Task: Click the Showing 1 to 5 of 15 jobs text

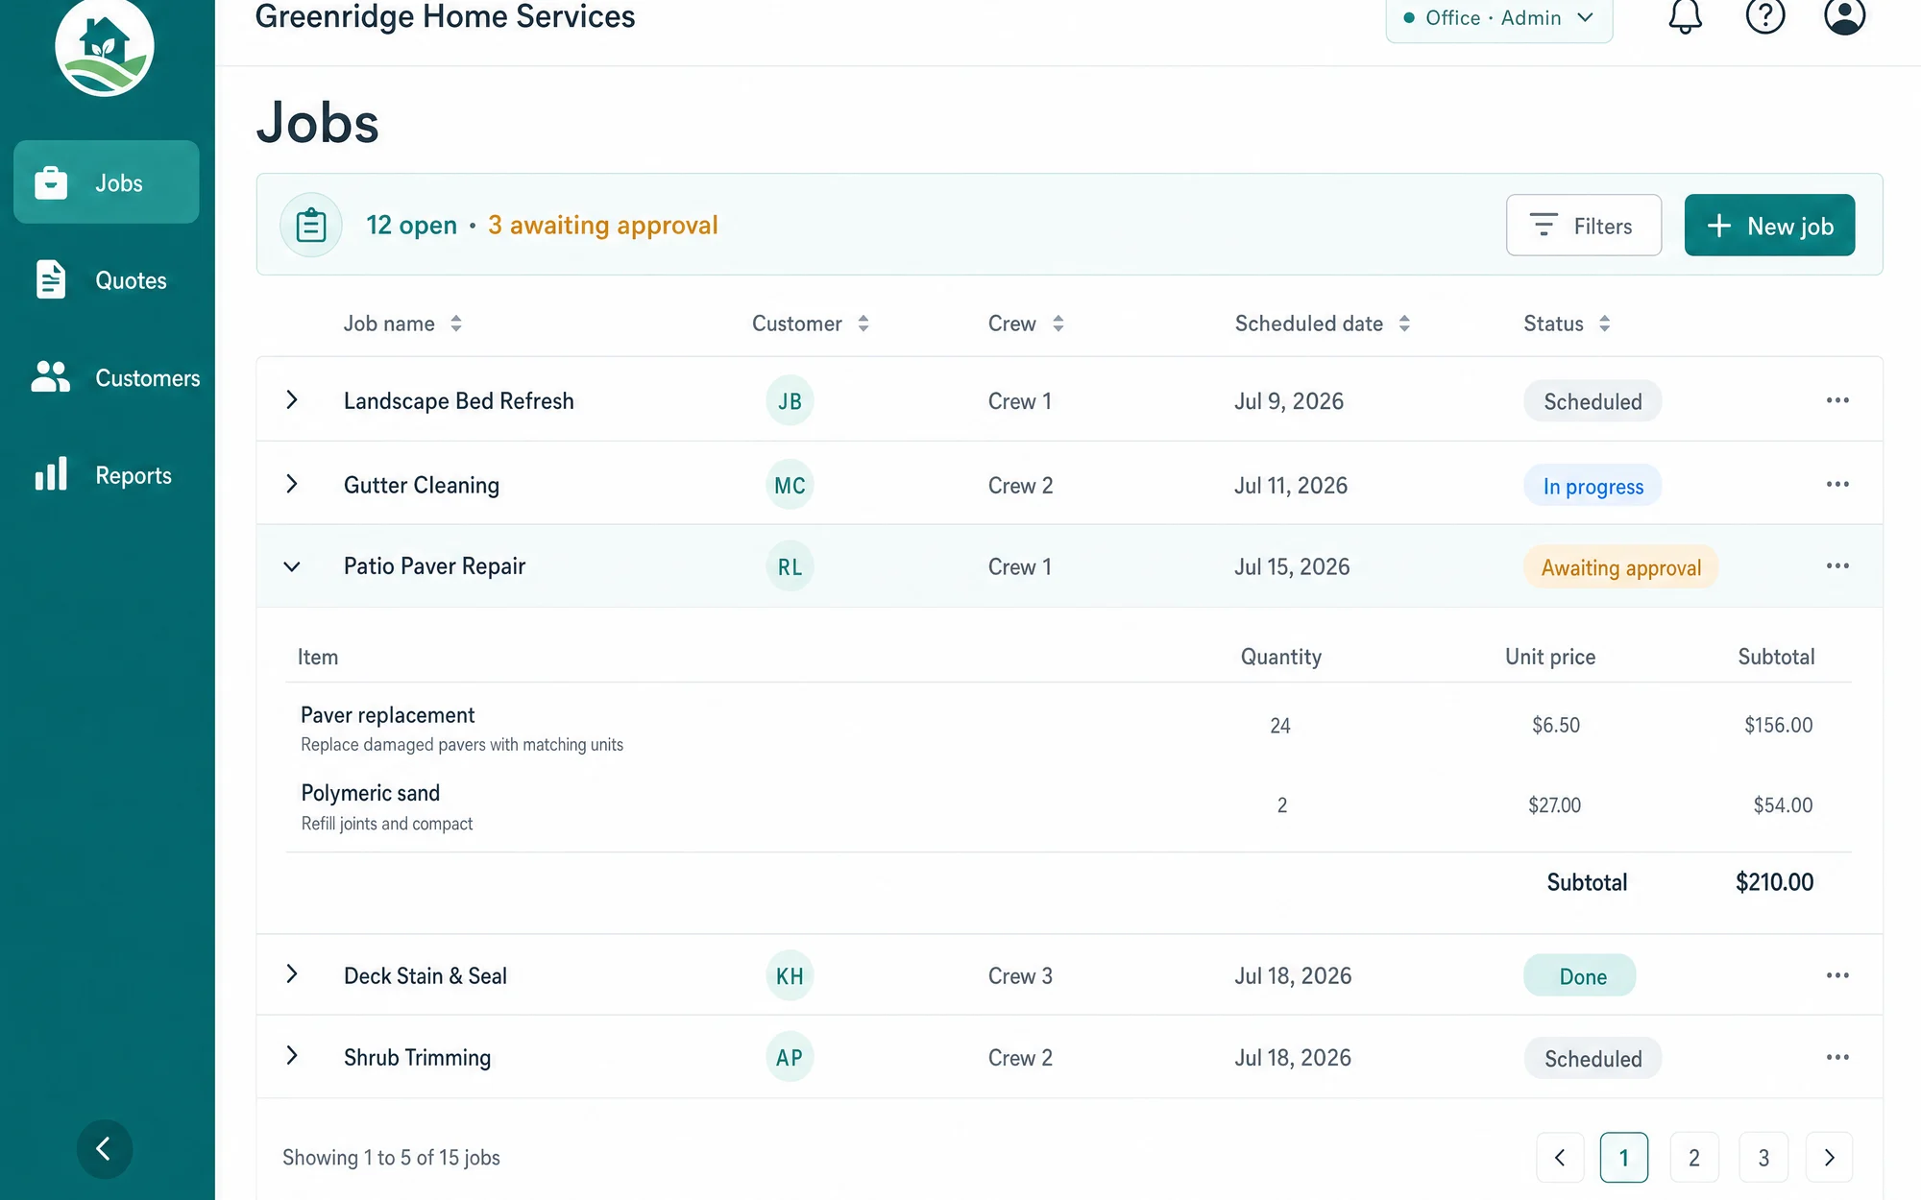Action: click(391, 1158)
